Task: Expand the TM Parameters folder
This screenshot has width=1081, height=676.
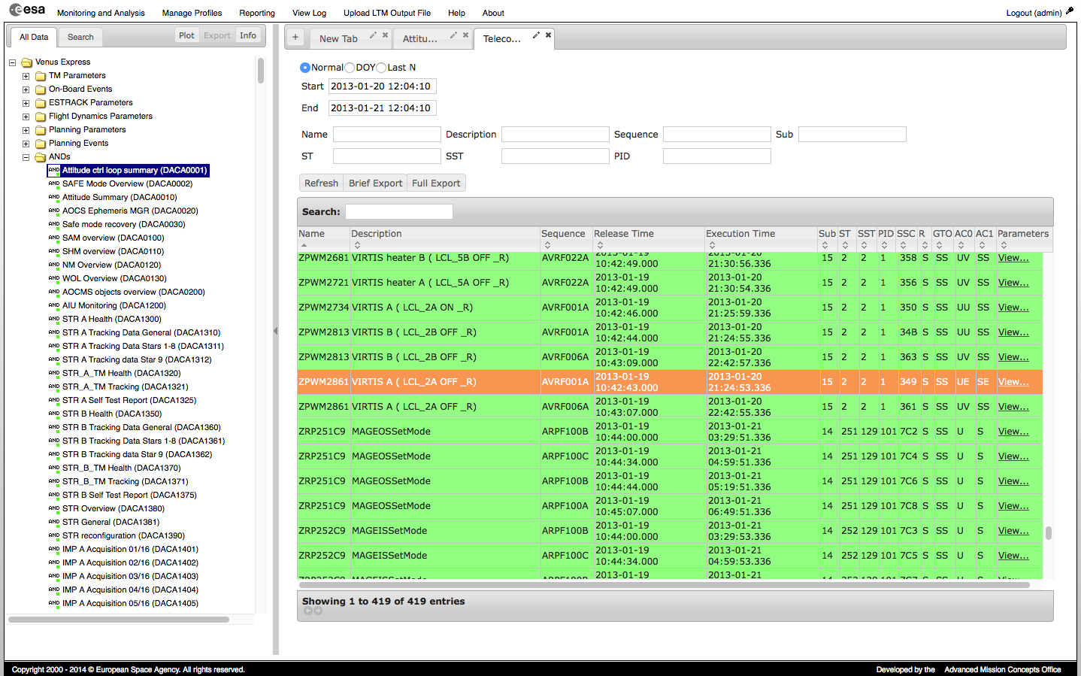Action: 26,76
